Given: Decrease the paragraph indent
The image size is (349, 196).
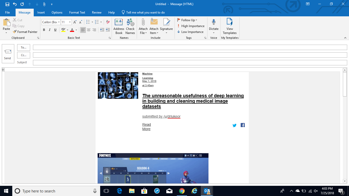Looking at the screenshot, I should [102, 30].
